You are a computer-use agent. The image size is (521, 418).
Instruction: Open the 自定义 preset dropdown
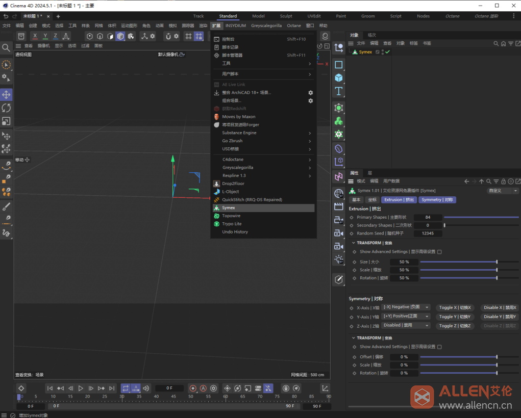pyautogui.click(x=503, y=191)
